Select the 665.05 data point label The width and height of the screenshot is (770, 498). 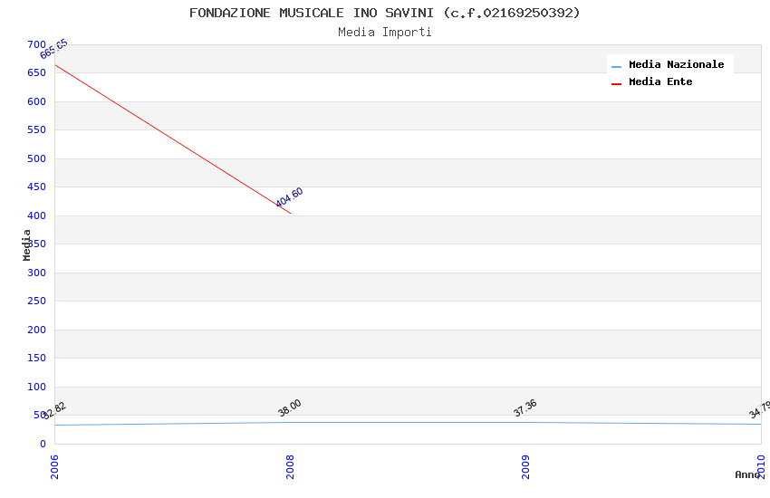tap(53, 49)
